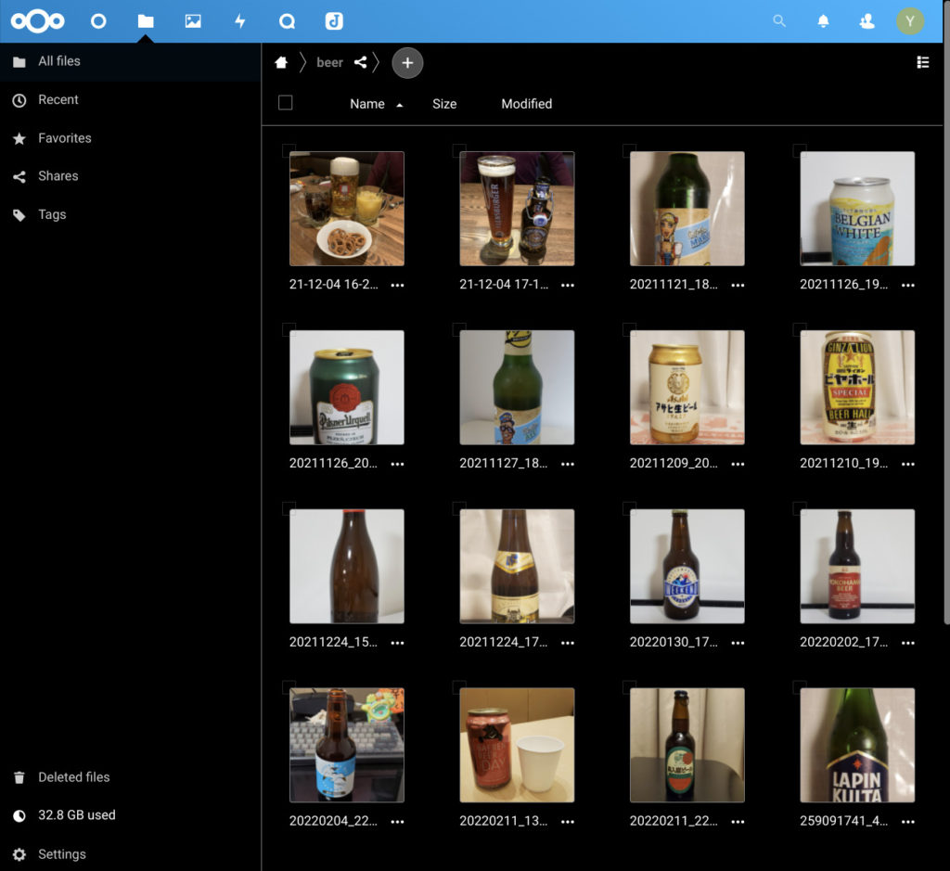This screenshot has width=950, height=871.
Task: Mark checkbox for file 20220211_13
Action: pos(459,686)
